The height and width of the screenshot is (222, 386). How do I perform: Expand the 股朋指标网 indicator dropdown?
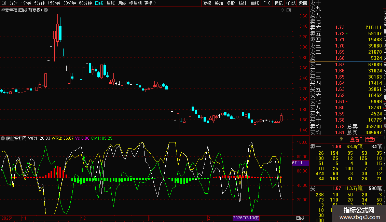pos(3,138)
